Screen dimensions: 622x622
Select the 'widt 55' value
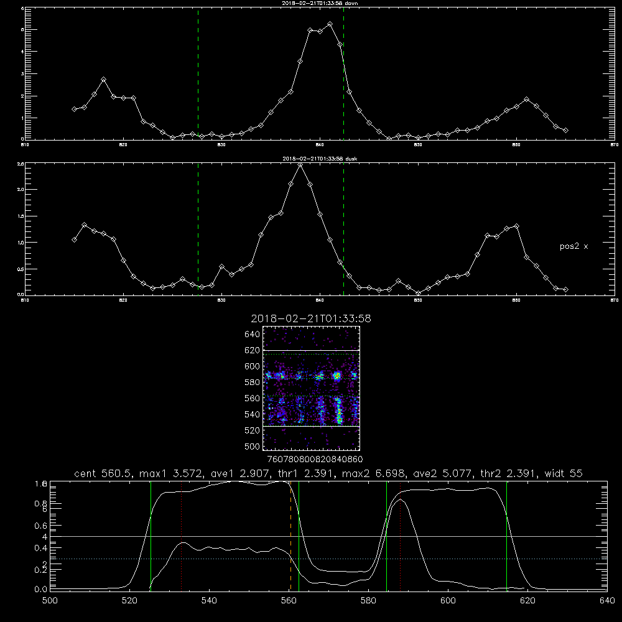(564, 473)
